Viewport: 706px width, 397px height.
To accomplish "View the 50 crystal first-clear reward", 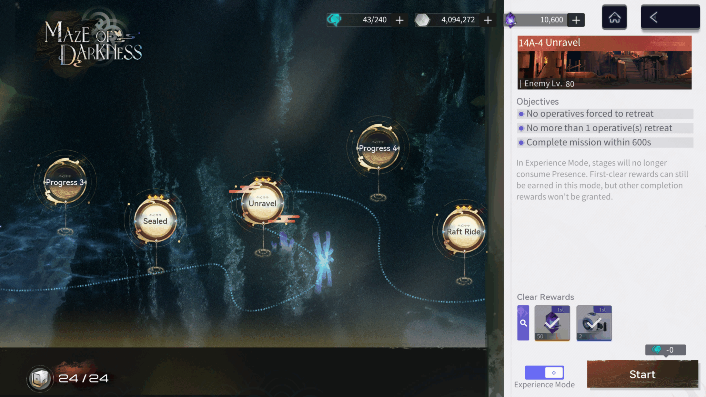I will (x=552, y=323).
